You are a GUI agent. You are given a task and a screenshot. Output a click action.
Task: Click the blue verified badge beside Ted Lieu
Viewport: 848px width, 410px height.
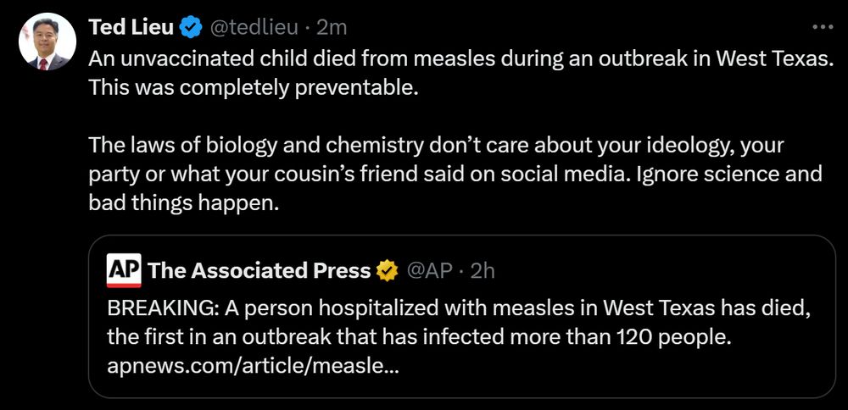(192, 28)
